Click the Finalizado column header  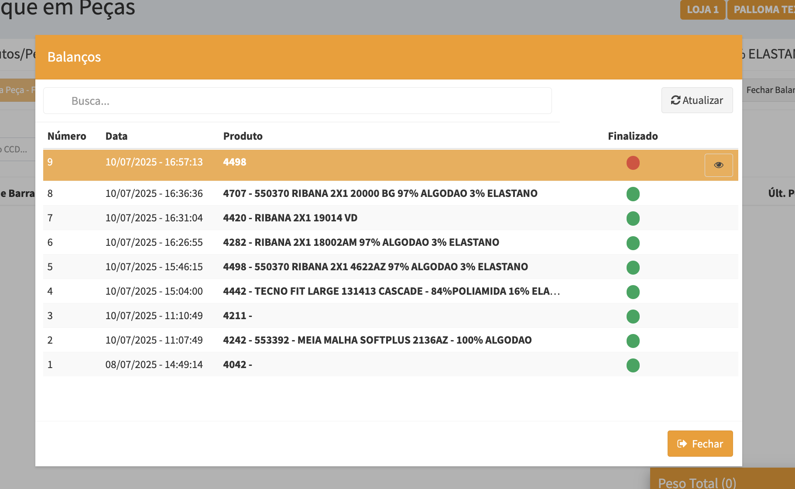point(633,136)
